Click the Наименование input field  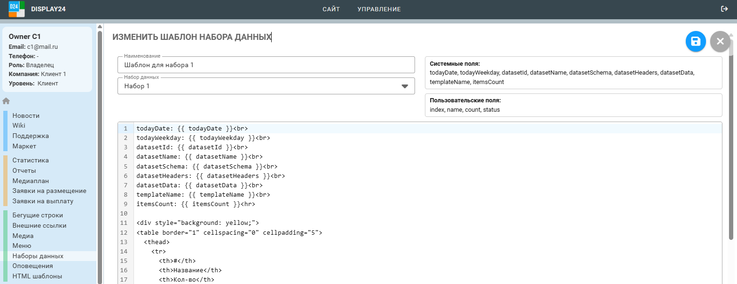[x=266, y=65]
